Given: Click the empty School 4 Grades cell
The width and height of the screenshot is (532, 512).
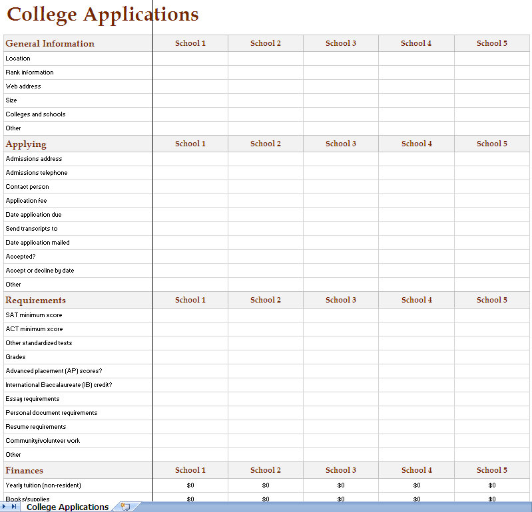Looking at the screenshot, I should click(417, 357).
